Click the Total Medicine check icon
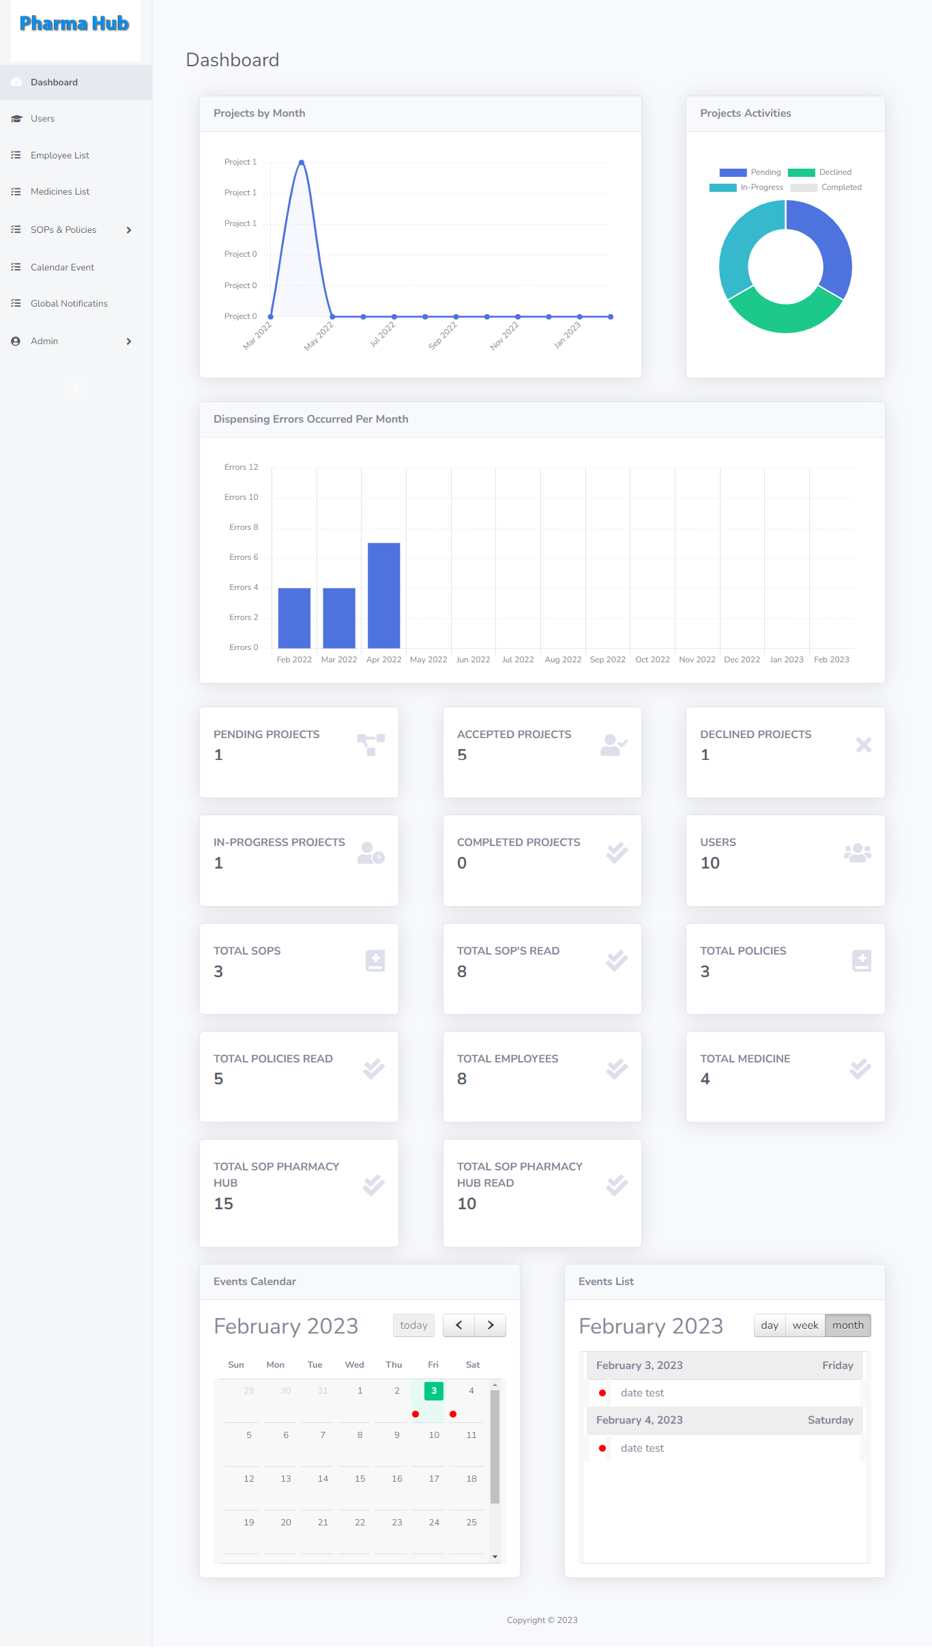The width and height of the screenshot is (932, 1649). (860, 1069)
